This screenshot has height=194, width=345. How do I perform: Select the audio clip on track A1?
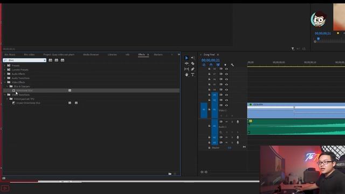click(296, 127)
